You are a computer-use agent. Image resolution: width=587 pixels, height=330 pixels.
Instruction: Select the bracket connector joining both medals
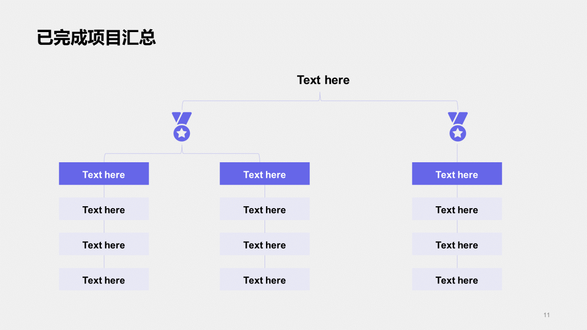click(320, 101)
